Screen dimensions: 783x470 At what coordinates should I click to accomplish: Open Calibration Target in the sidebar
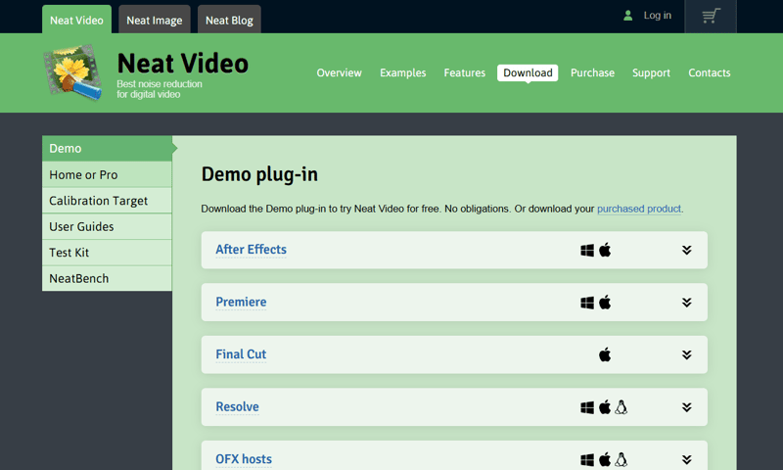107,201
